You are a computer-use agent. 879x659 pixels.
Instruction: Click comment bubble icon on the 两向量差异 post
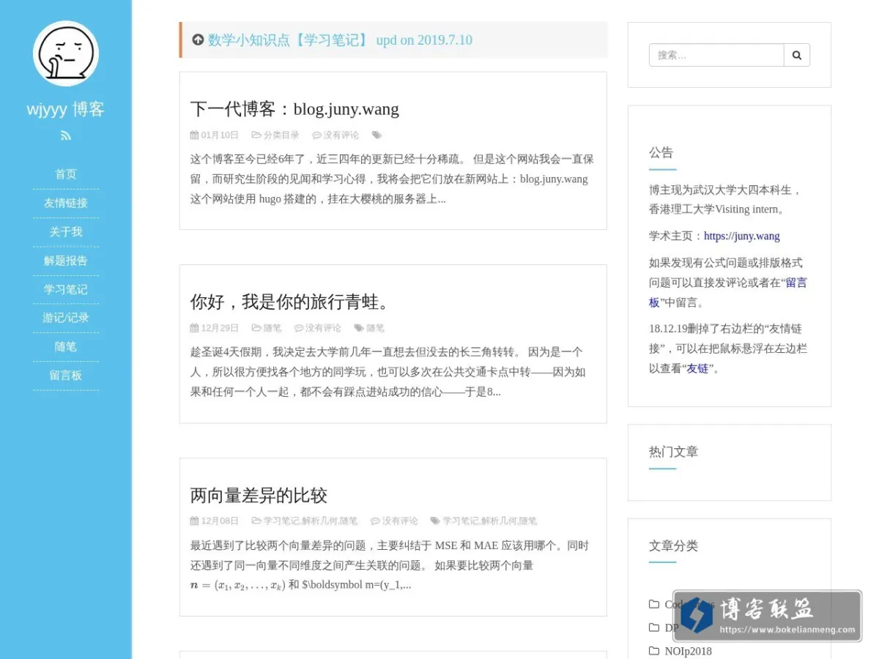(x=375, y=521)
